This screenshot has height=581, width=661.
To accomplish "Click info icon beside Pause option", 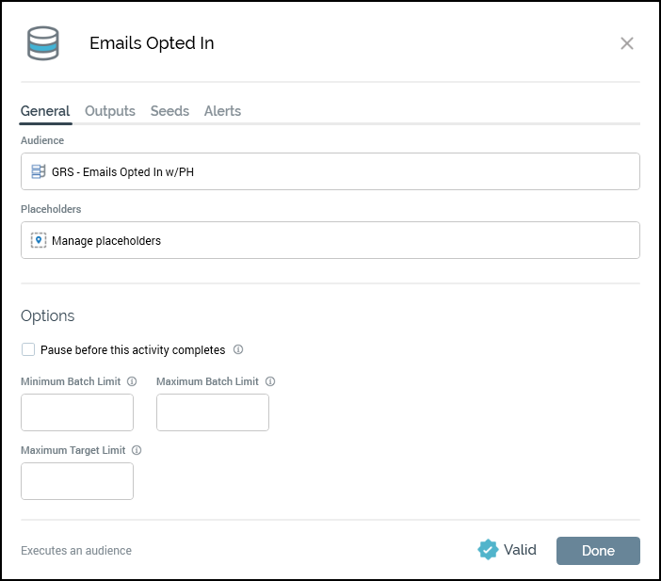I will [238, 349].
